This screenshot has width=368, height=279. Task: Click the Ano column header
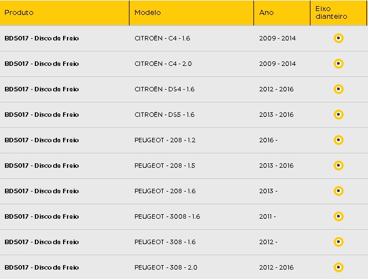[x=266, y=12]
